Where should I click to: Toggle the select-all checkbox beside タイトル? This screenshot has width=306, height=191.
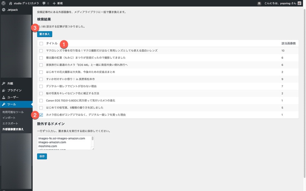click(41, 44)
